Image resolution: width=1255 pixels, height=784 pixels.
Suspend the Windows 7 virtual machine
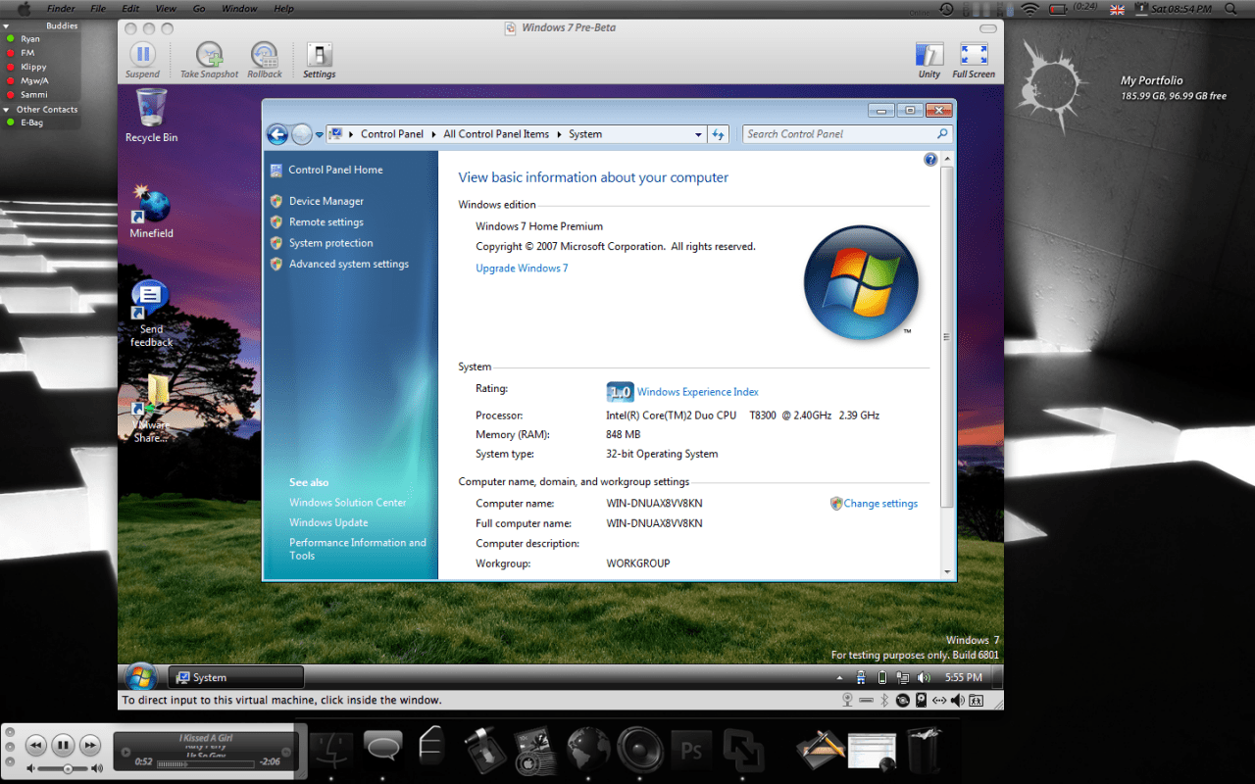(142, 60)
